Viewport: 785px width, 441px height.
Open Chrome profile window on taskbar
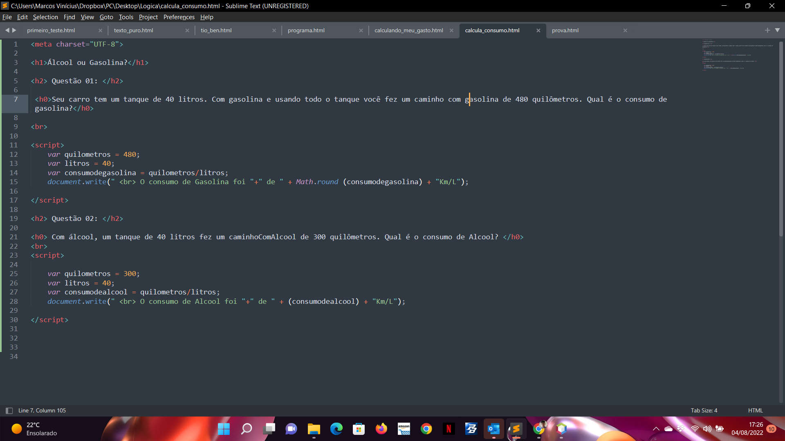point(539,429)
